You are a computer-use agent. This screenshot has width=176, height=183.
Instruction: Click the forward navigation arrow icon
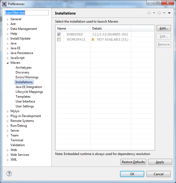[159, 13]
